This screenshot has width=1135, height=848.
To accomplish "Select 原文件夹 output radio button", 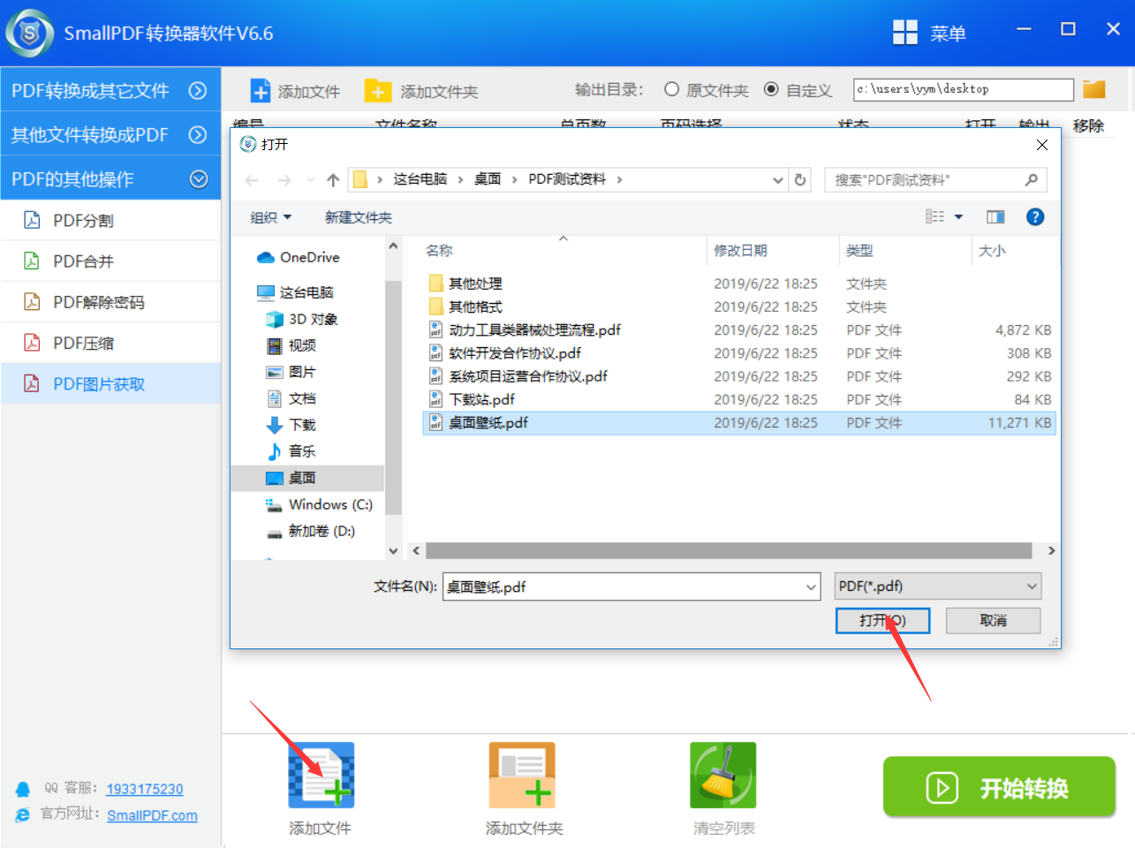I will coord(671,89).
